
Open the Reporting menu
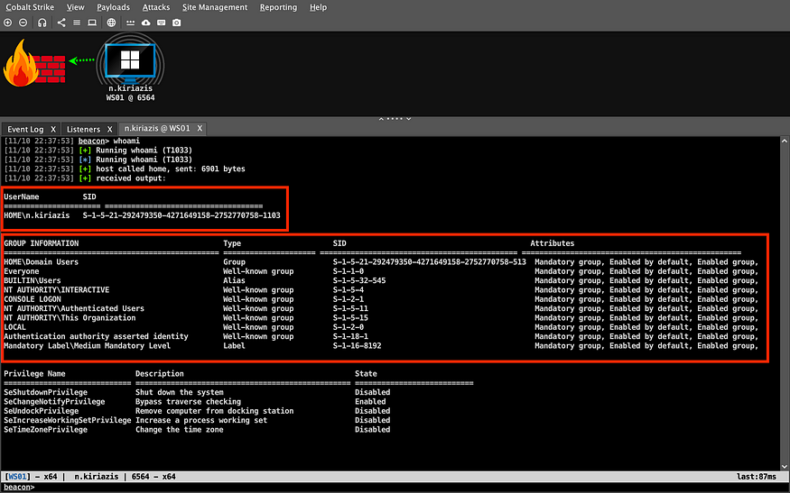click(278, 7)
